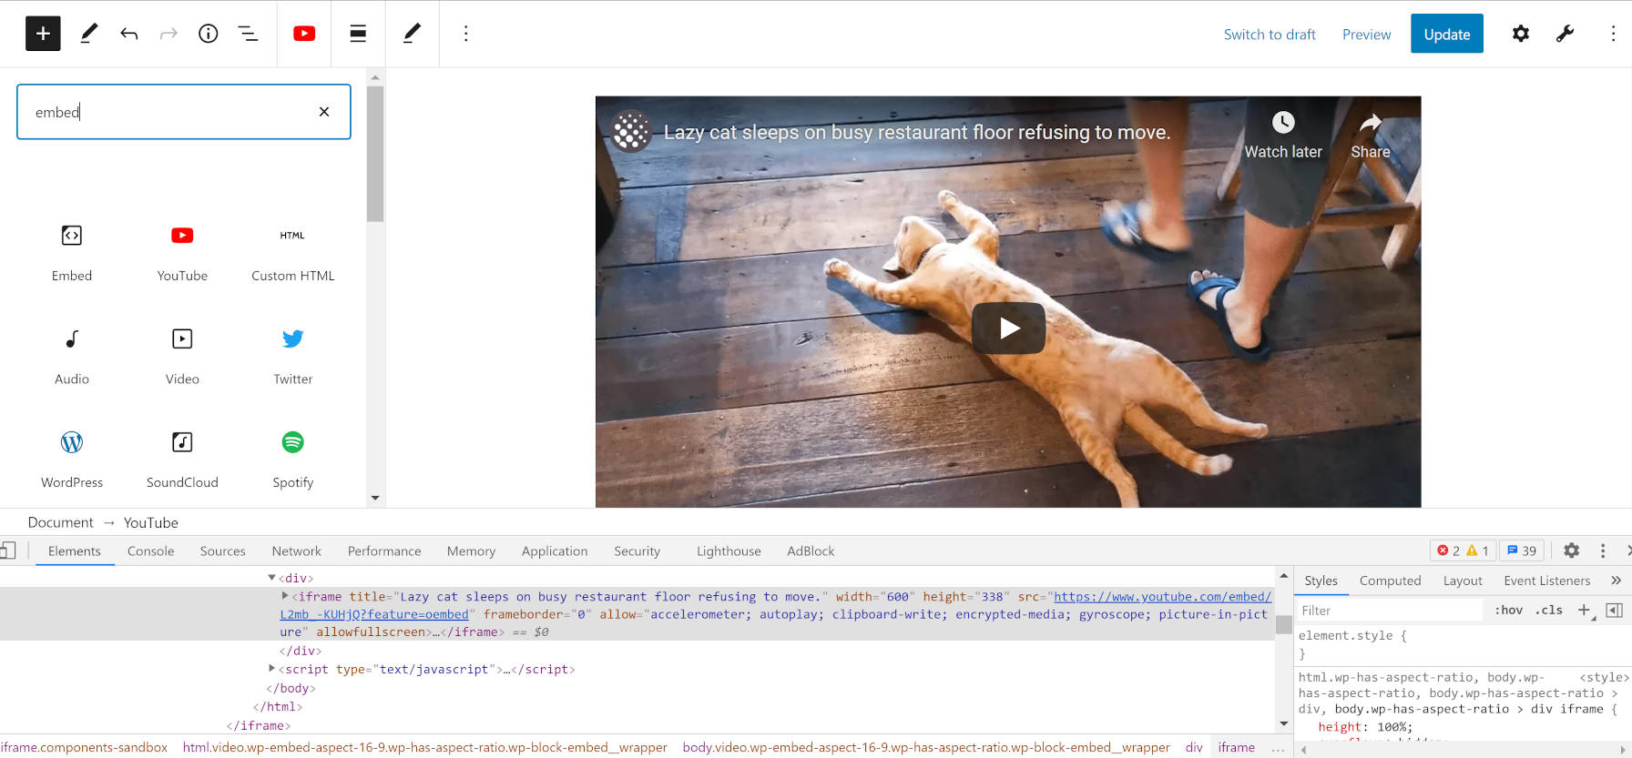Click the video channel avatar
This screenshot has height=758, width=1632.
point(631,131)
